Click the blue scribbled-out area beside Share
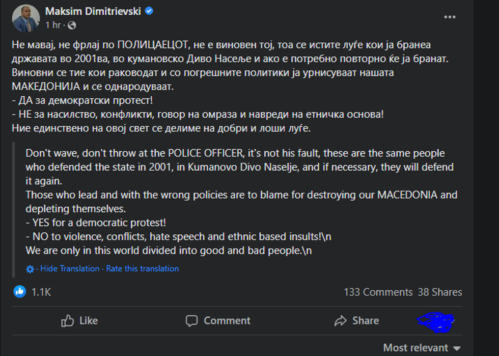 435,321
